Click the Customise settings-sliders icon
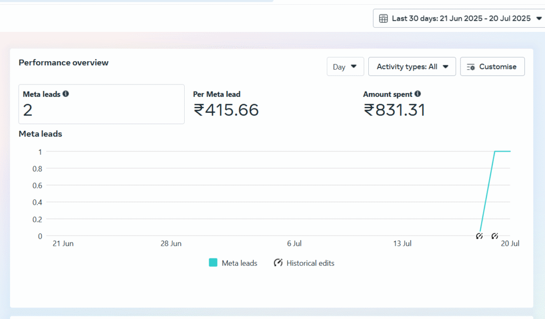This screenshot has width=545, height=319. [x=471, y=66]
